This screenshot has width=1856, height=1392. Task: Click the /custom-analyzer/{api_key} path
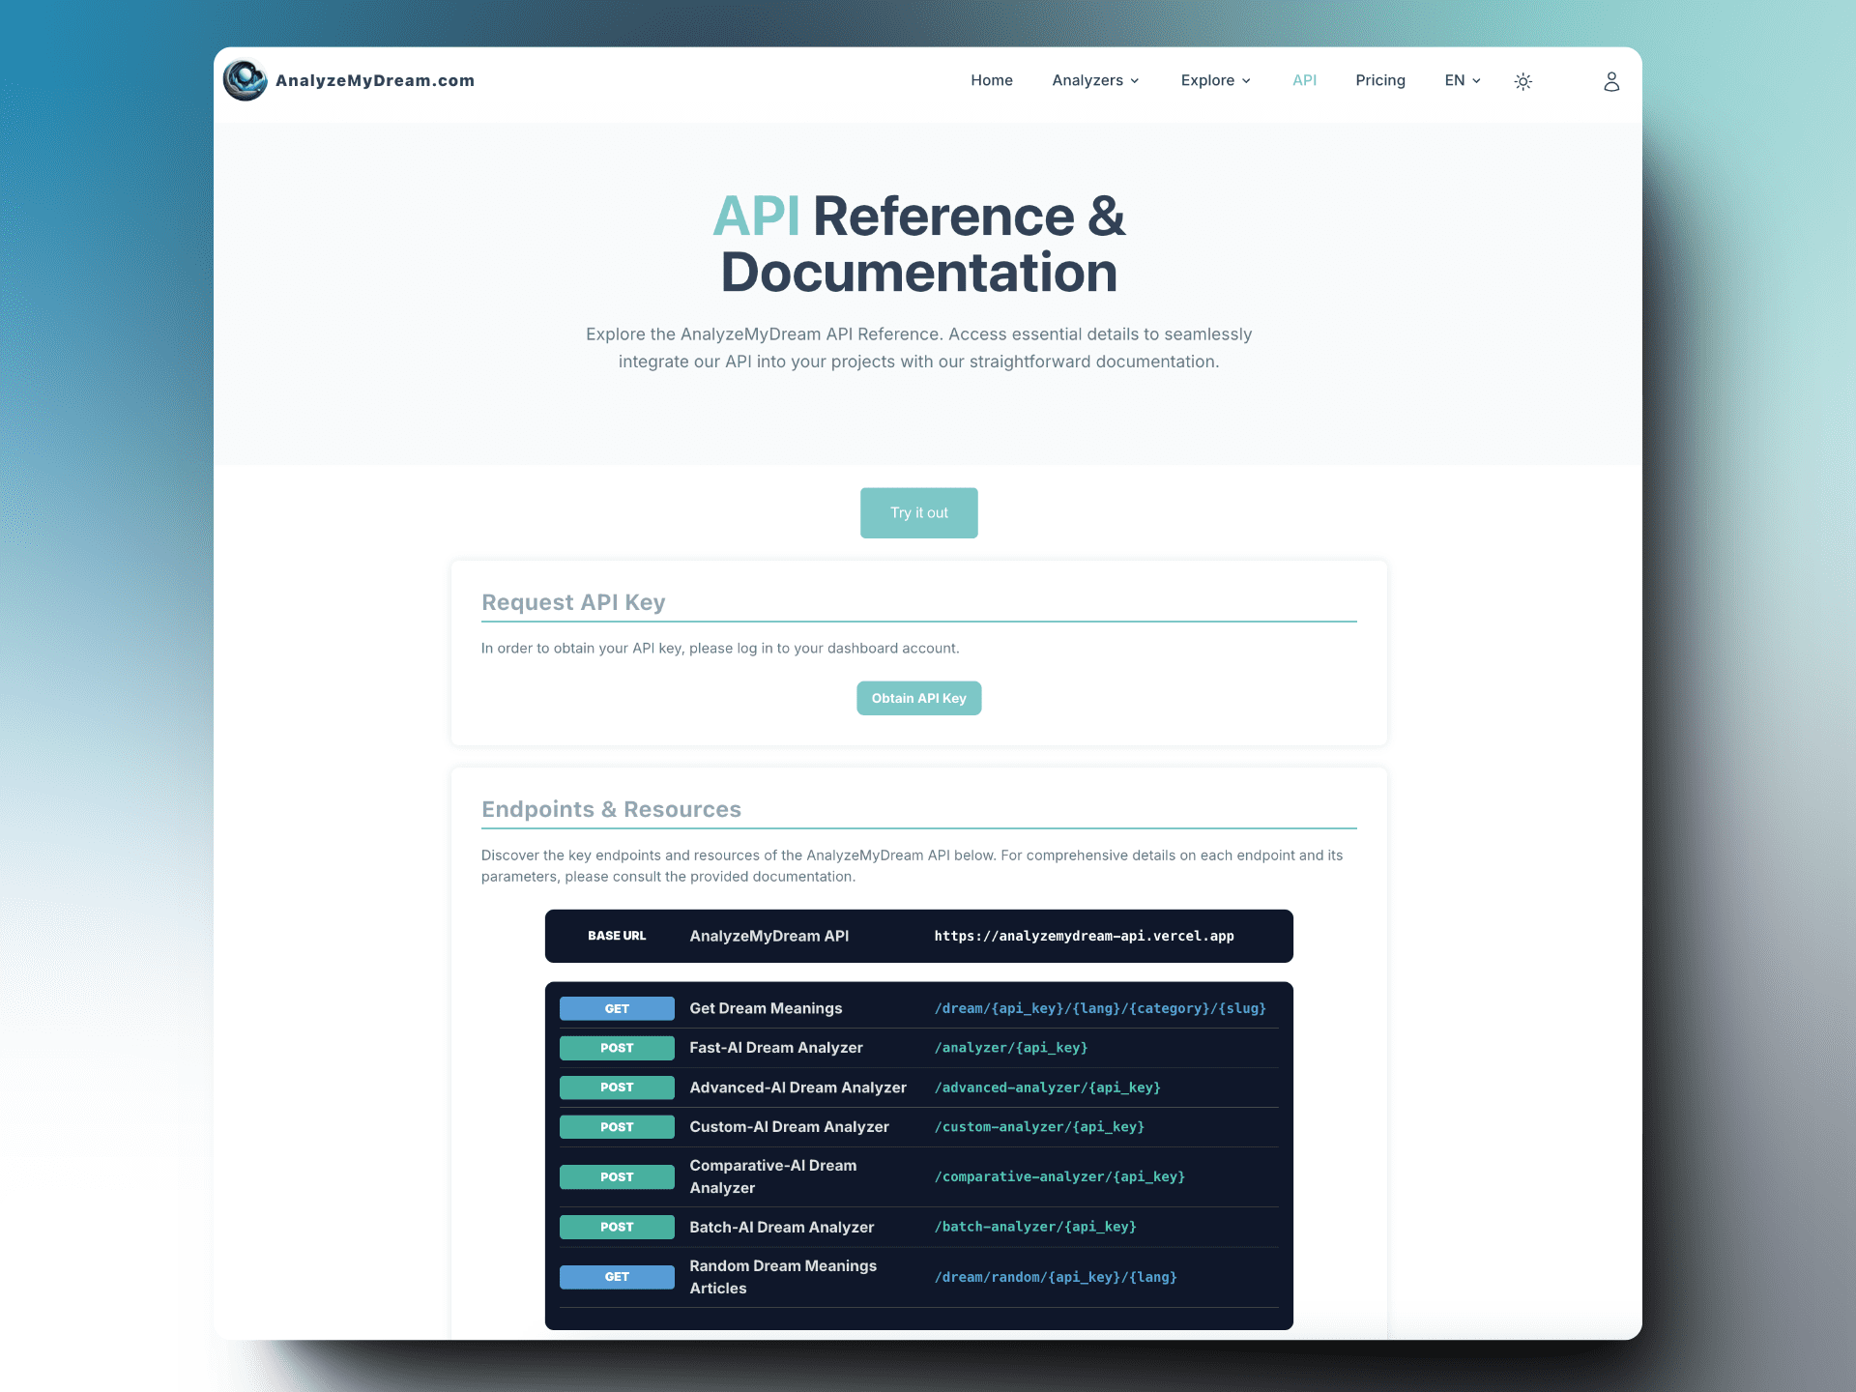pos(1039,1127)
